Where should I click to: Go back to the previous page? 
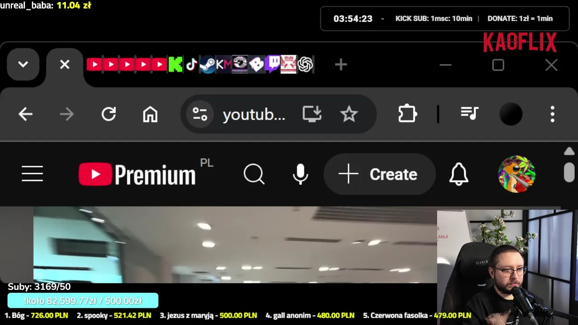pos(25,114)
